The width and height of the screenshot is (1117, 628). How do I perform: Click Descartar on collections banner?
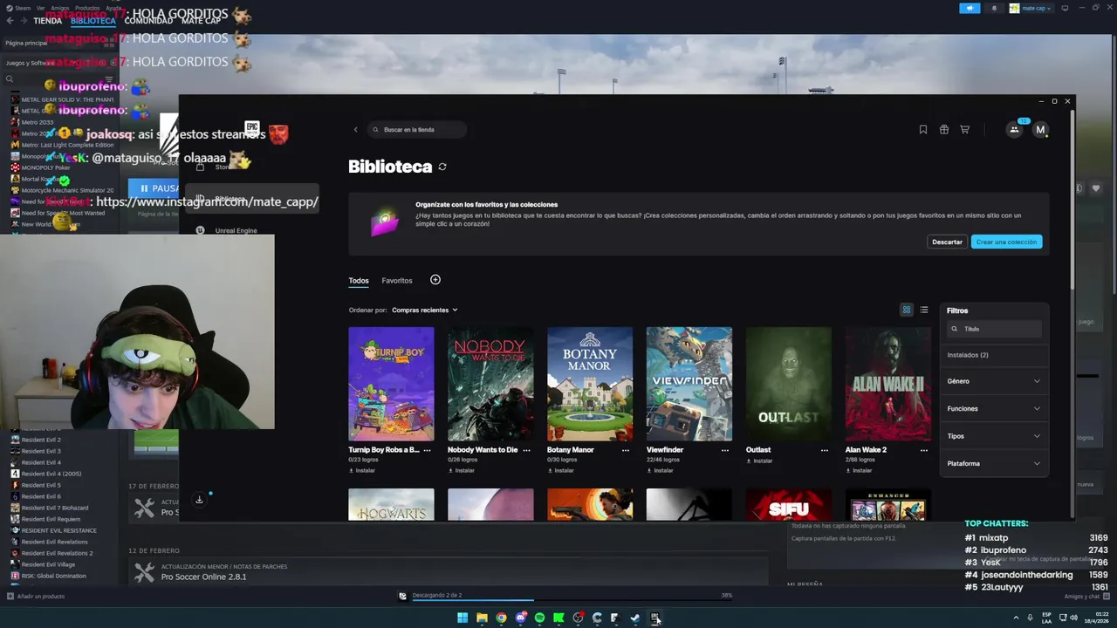point(947,242)
